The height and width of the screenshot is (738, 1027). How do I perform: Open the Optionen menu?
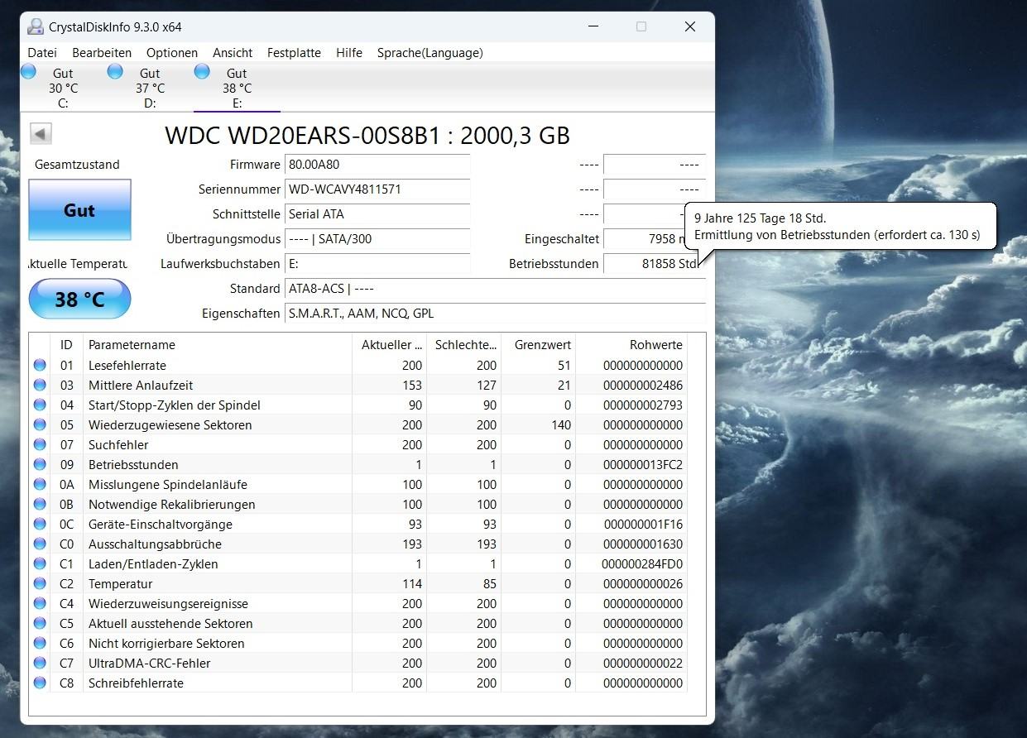coord(172,52)
